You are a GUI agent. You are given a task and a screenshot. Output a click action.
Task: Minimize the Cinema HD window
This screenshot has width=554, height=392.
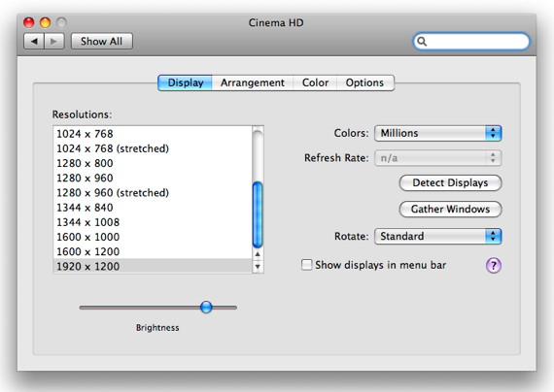click(46, 22)
